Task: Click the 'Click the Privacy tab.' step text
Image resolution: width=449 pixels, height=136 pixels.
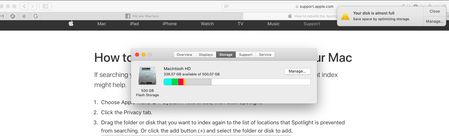Action: point(127,112)
